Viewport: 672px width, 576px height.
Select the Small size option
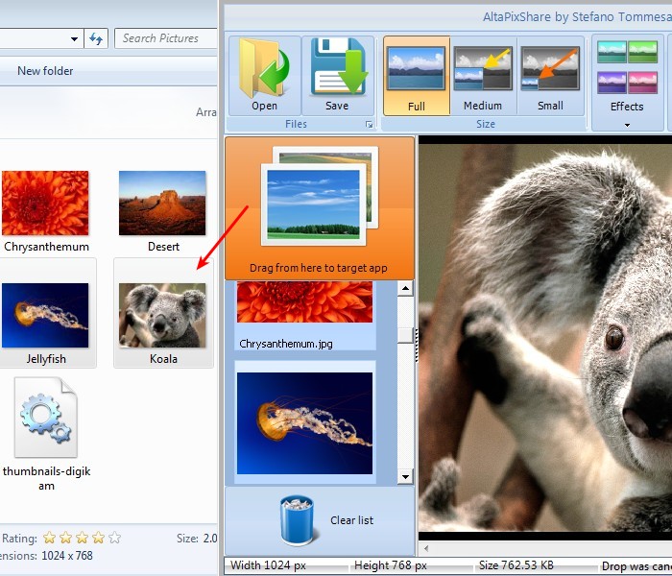(x=550, y=76)
